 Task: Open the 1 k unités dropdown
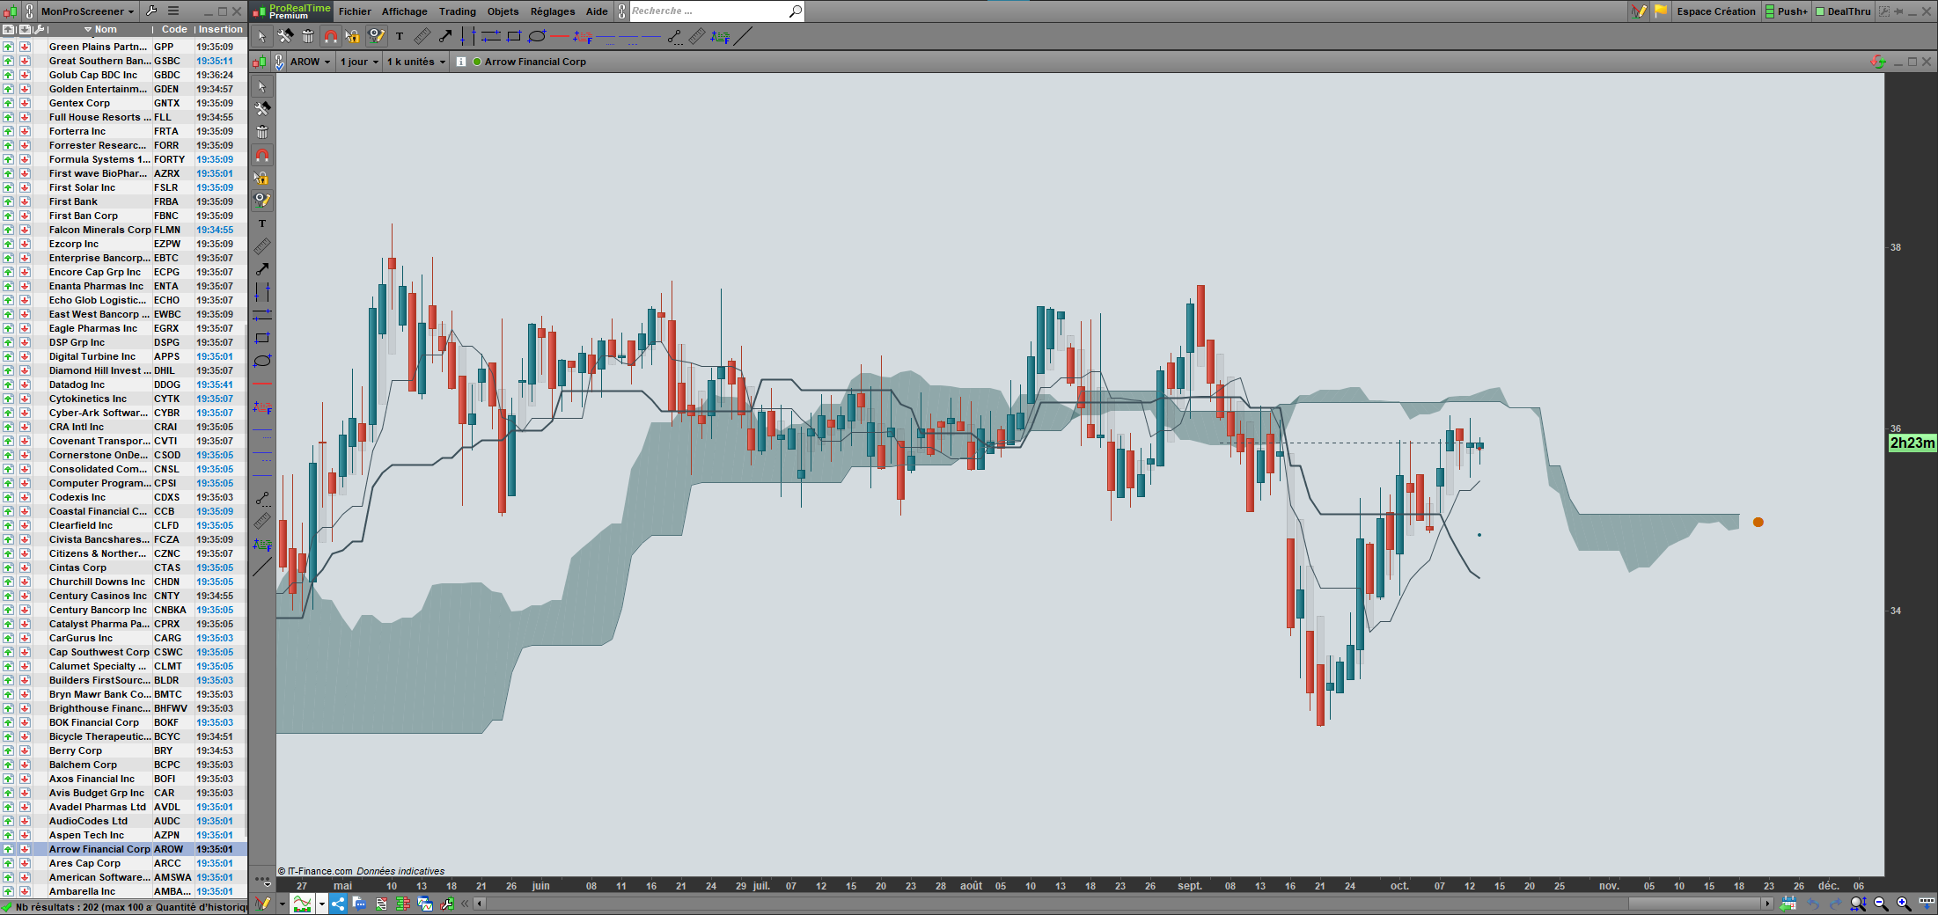tap(416, 62)
